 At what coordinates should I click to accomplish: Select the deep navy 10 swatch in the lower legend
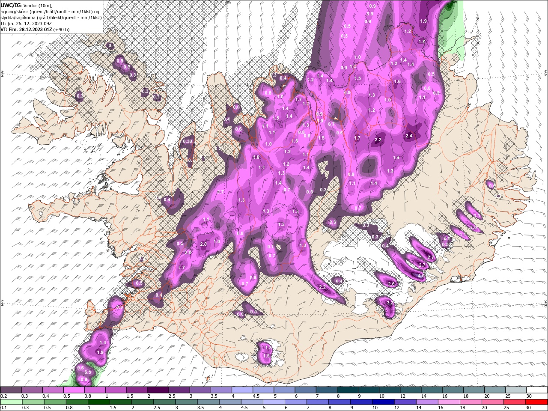[383, 402]
